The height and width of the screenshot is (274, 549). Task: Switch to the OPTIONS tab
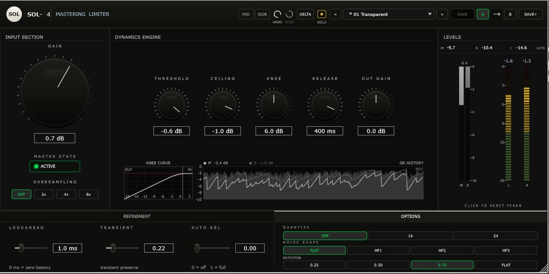pyautogui.click(x=411, y=216)
